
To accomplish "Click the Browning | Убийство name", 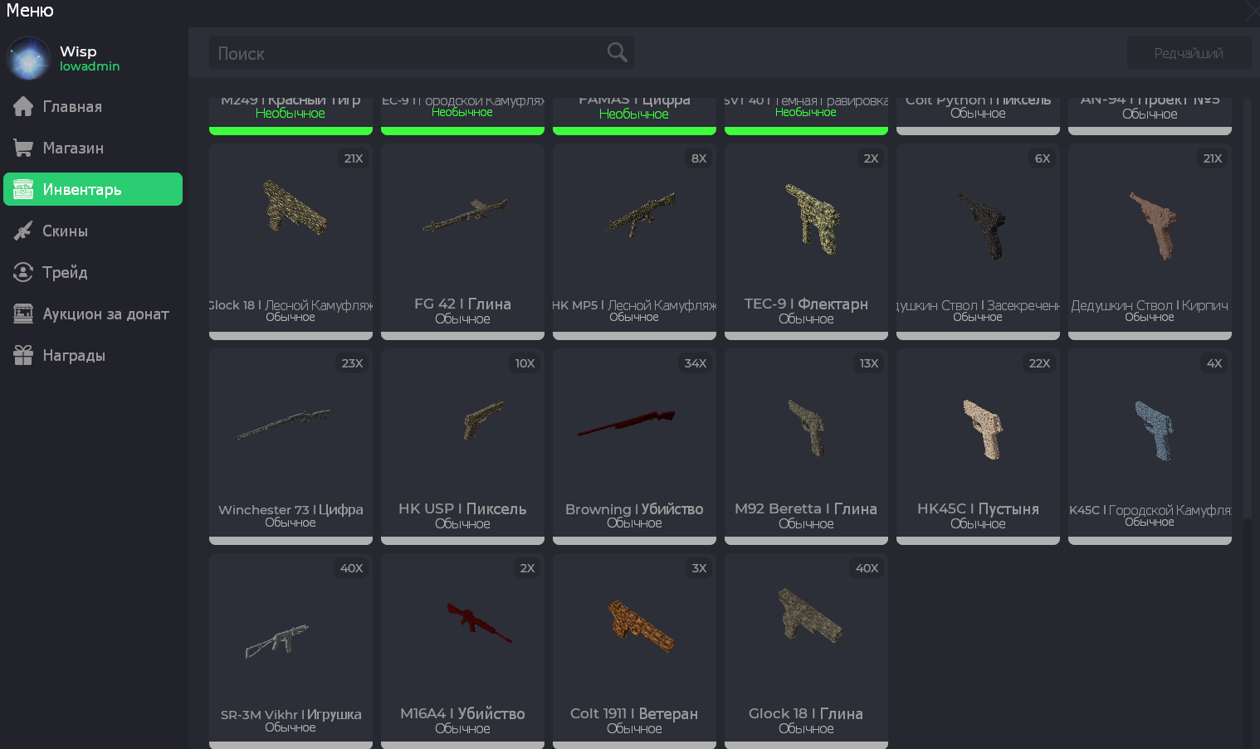I will click(x=634, y=509).
